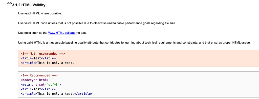Click the "Not recommended" comment line
Image resolution: width=259 pixels, height=99 pixels.
point(43,53)
